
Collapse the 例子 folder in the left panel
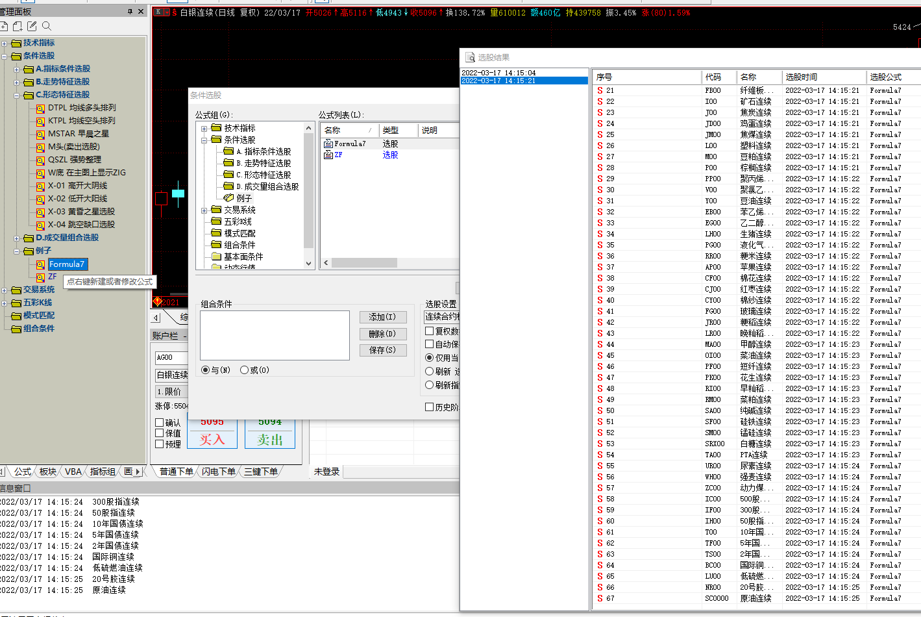point(17,251)
